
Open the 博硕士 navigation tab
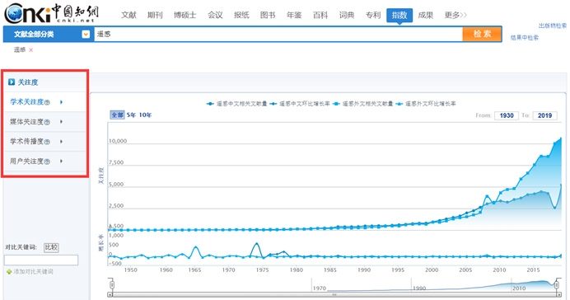pyautogui.click(x=185, y=15)
